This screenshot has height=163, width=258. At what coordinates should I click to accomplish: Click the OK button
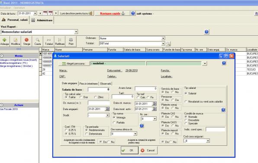coord(129,150)
